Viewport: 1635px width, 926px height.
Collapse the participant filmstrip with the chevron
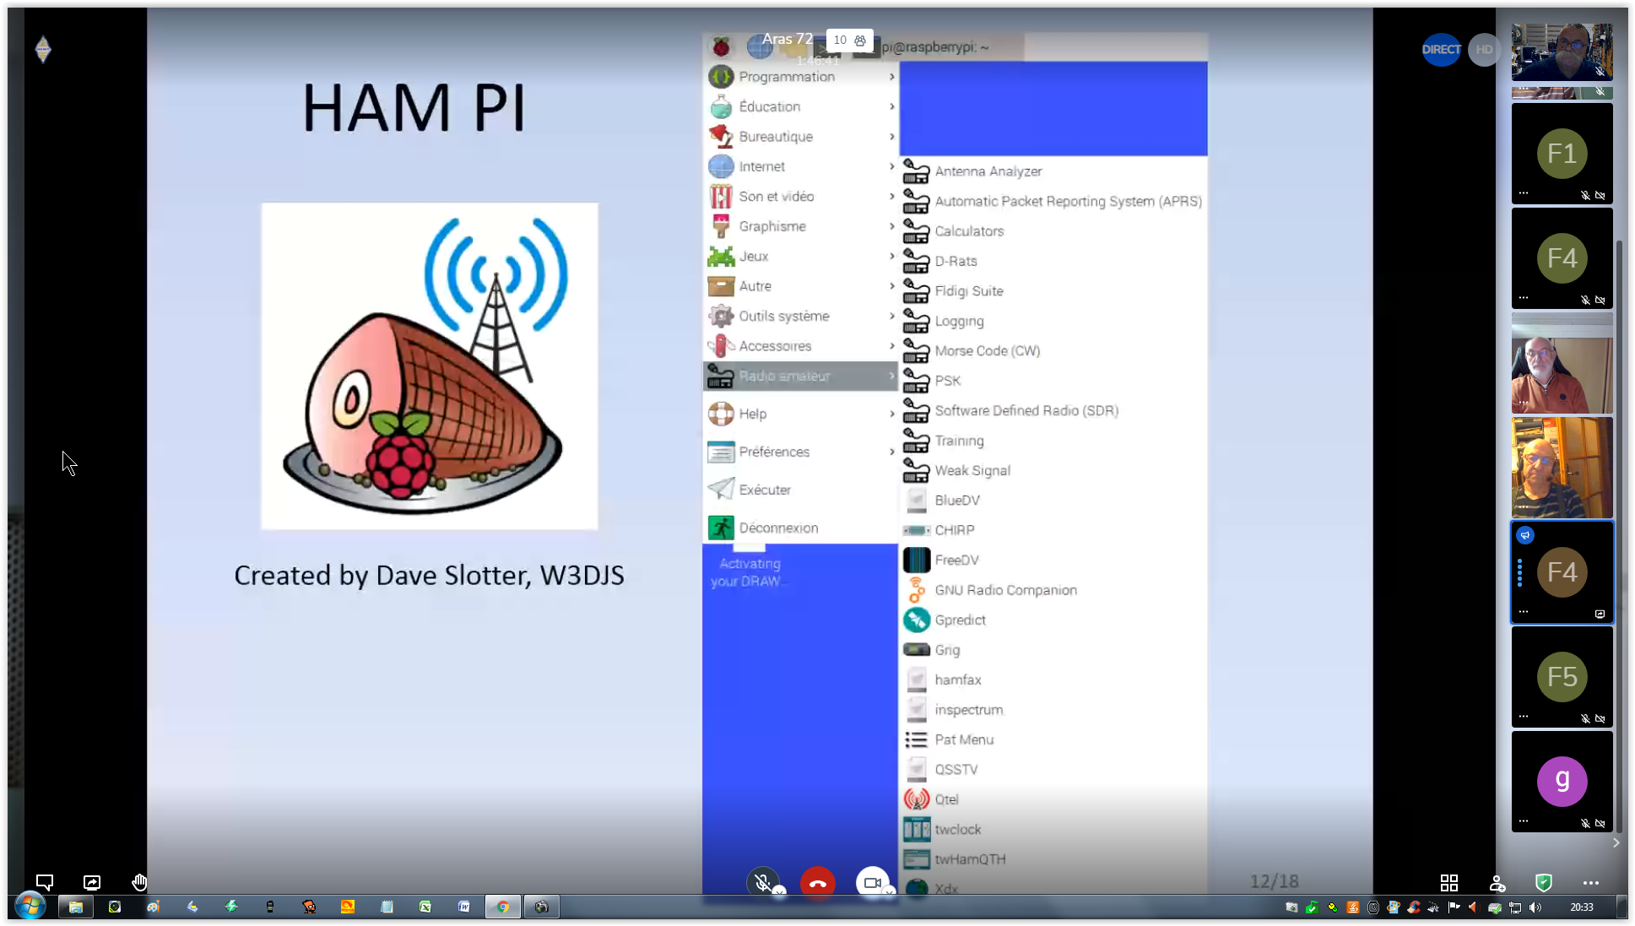pyautogui.click(x=1616, y=842)
